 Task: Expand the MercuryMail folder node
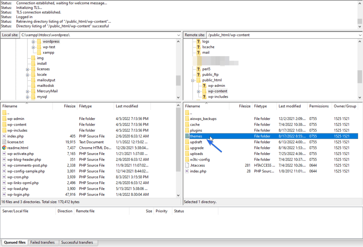pyautogui.click(x=27, y=91)
